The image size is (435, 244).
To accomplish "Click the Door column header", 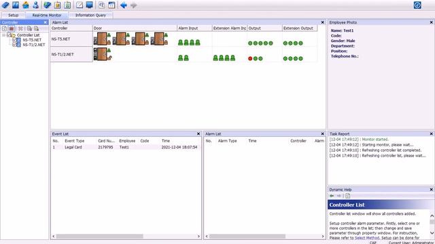I will pyautogui.click(x=135, y=28).
